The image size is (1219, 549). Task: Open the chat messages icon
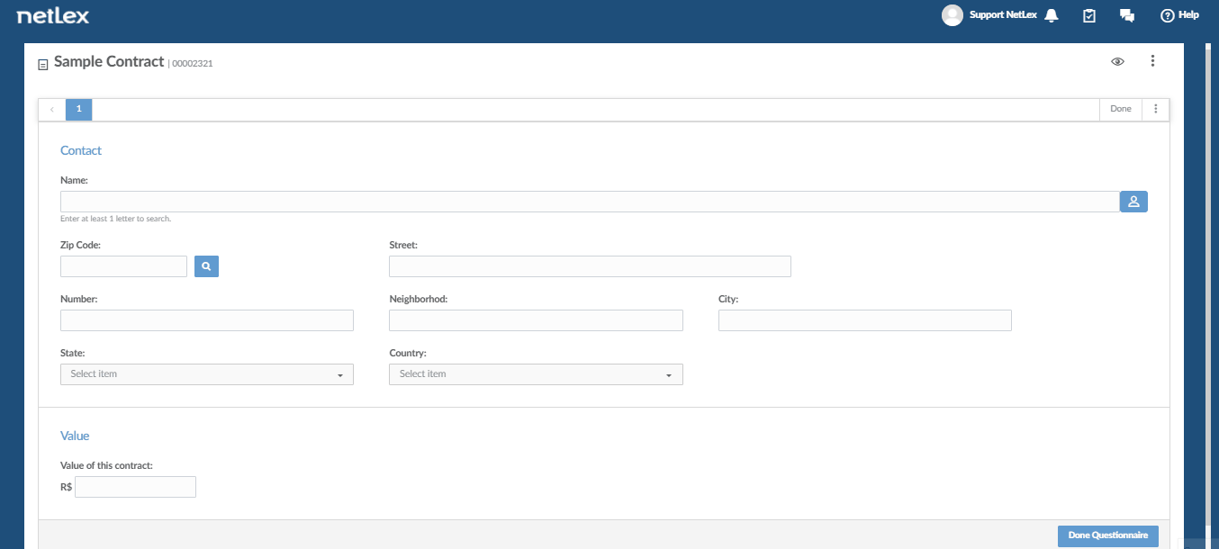1126,15
